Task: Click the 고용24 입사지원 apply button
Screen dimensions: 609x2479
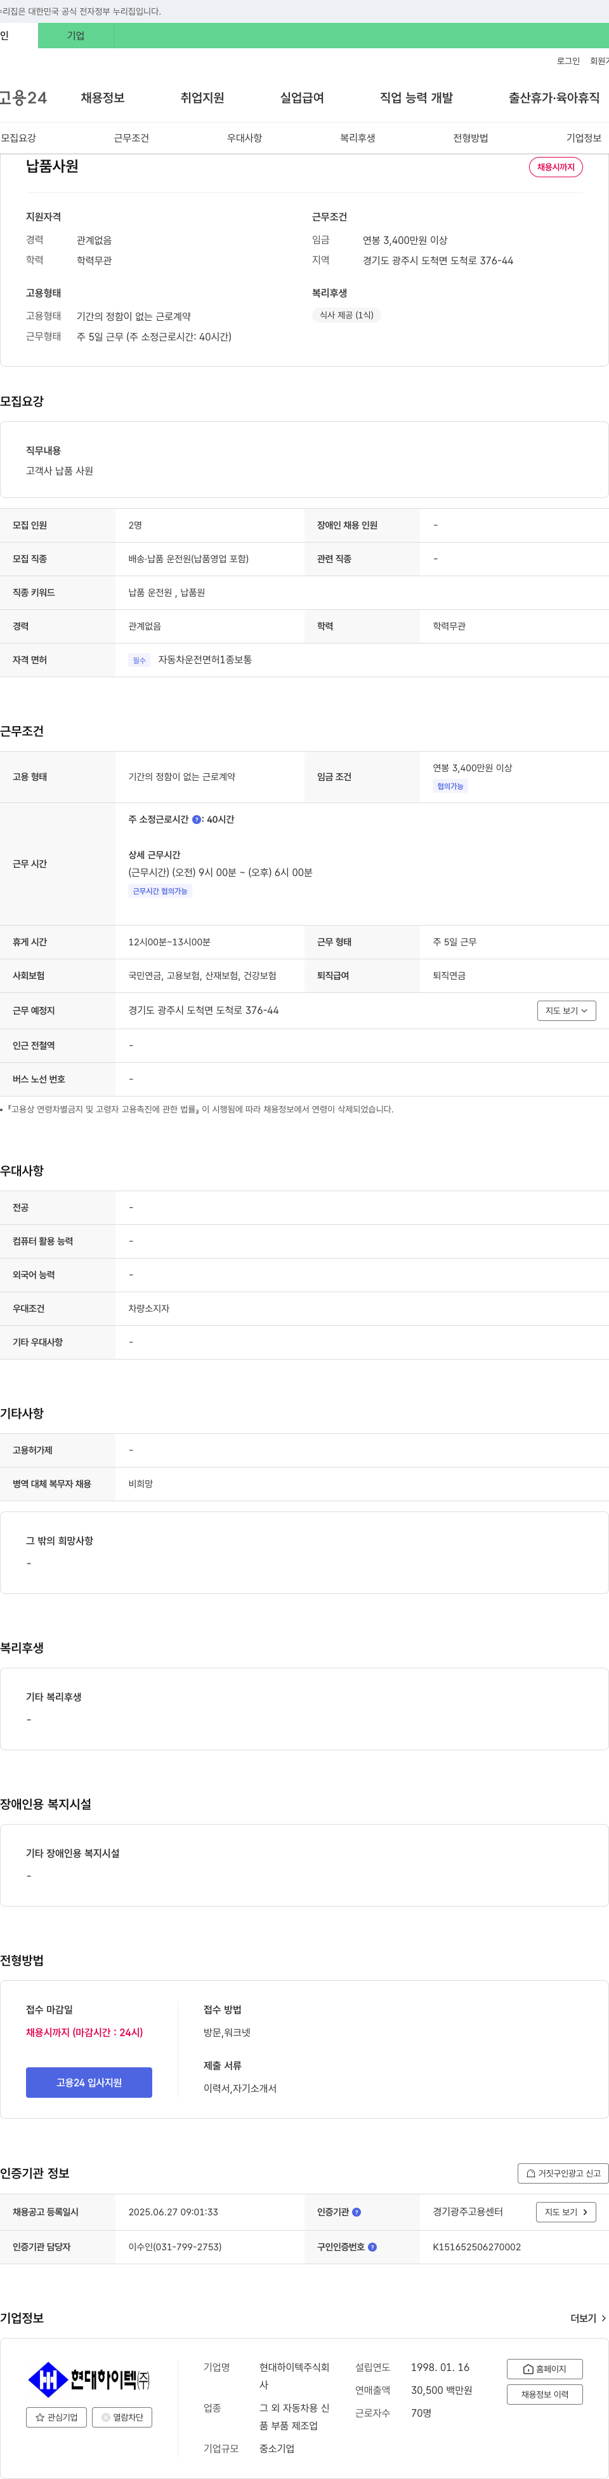Action: 88,2083
